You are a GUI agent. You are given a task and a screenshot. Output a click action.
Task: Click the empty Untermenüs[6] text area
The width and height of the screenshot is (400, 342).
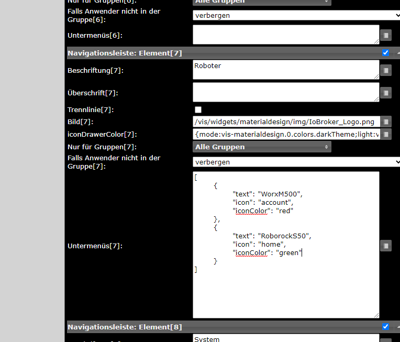[286, 35]
